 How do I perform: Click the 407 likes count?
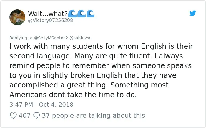(x=24, y=116)
